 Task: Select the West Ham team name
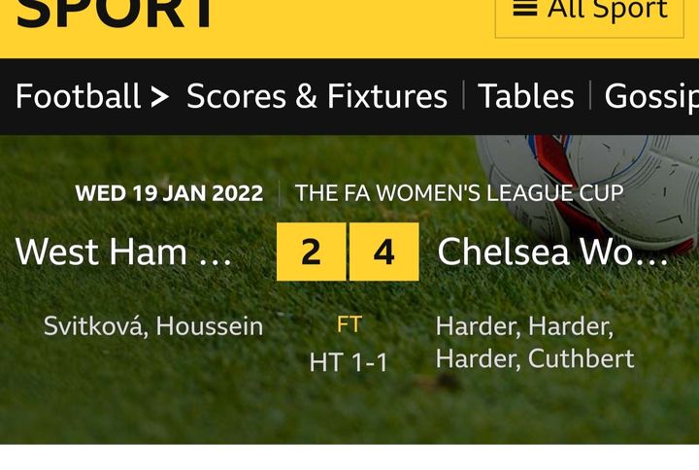pyautogui.click(x=123, y=252)
